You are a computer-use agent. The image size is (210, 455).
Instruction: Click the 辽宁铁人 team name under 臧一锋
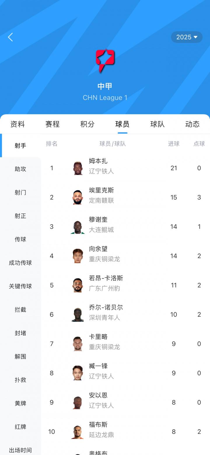(x=101, y=376)
